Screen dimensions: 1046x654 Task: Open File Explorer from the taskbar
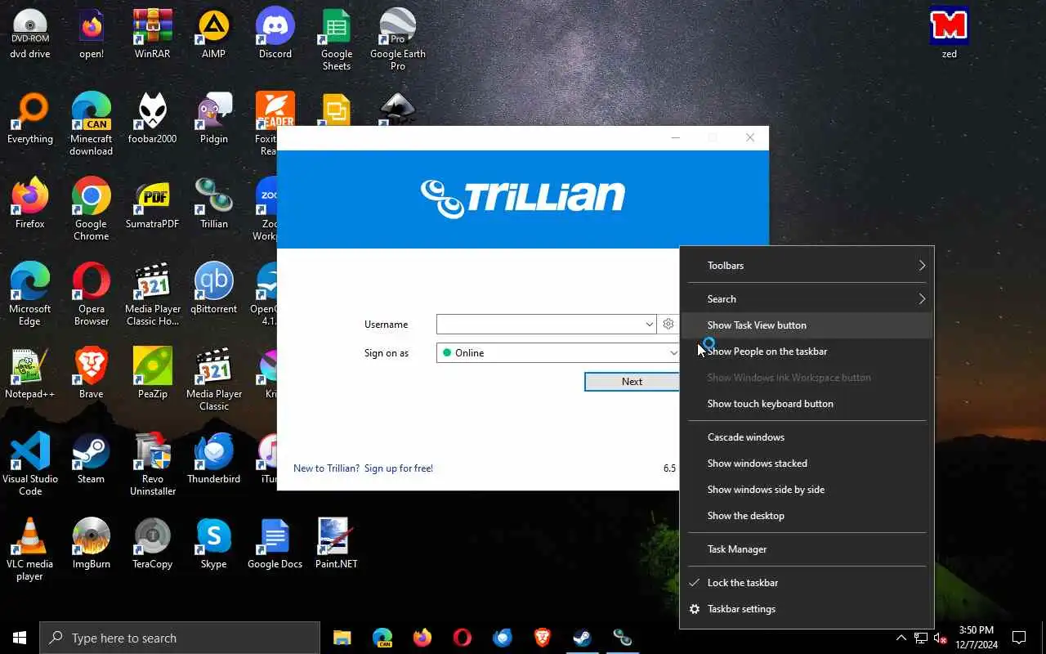(342, 638)
